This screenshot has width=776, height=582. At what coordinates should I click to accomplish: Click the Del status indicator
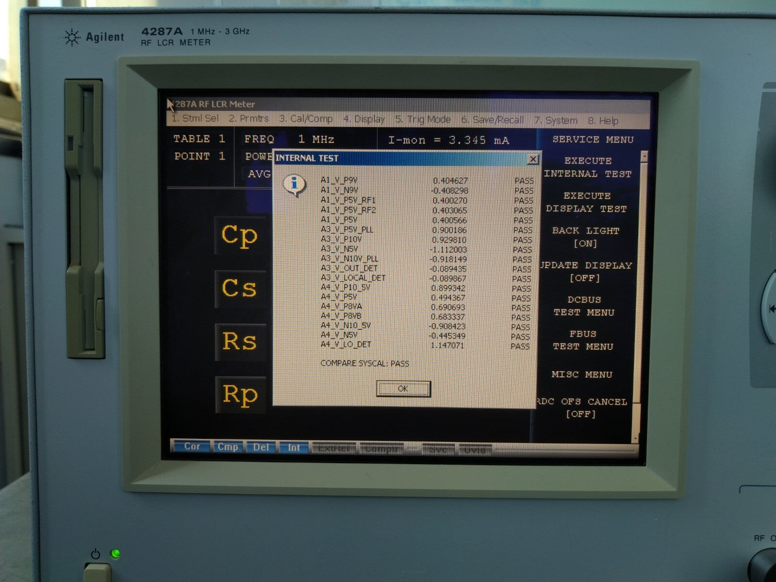(x=261, y=447)
